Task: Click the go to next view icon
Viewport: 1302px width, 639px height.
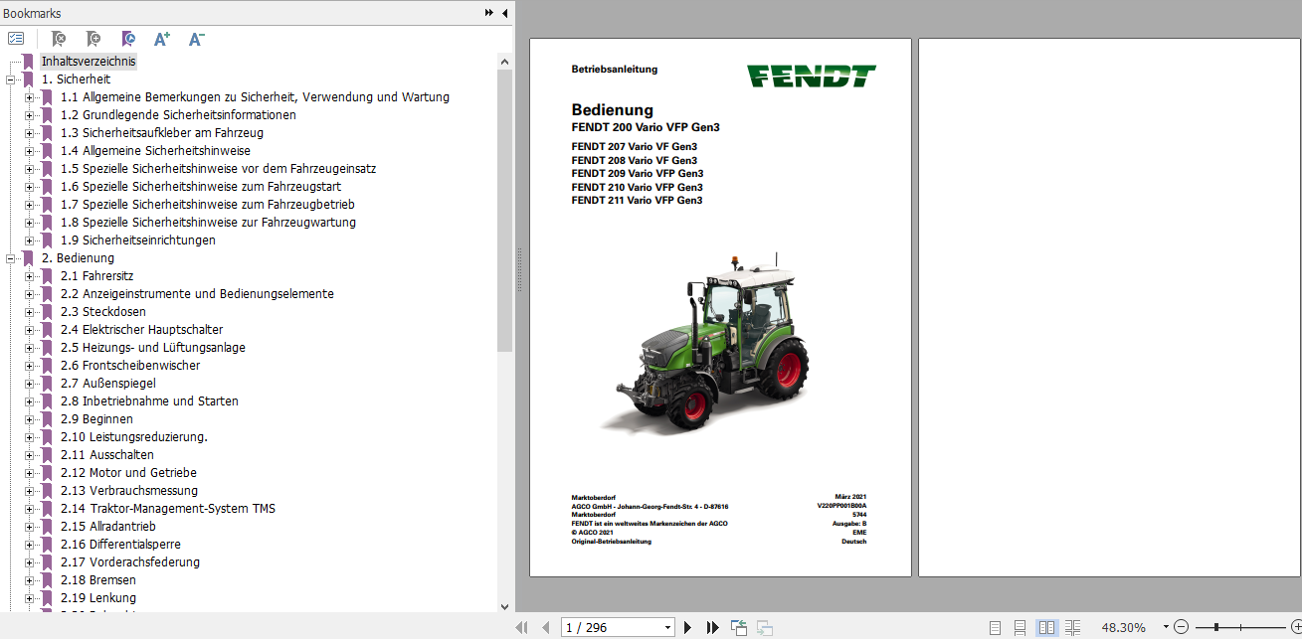Action: pyautogui.click(x=765, y=627)
